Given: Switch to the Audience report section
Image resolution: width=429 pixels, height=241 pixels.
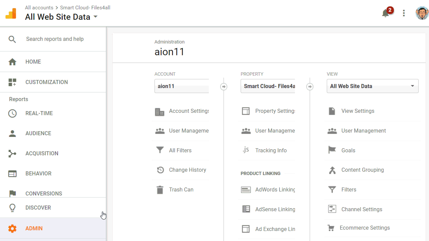Looking at the screenshot, I should coord(38,133).
